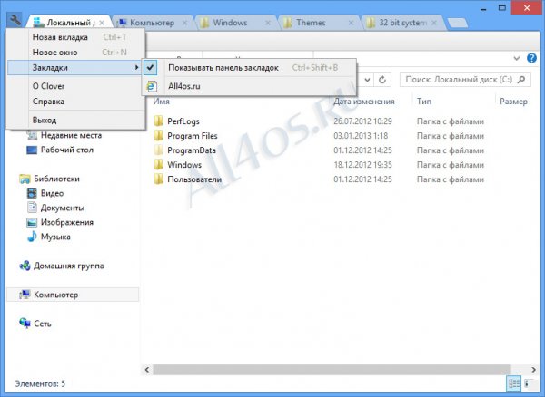Sort by Тип column header

pyautogui.click(x=424, y=102)
